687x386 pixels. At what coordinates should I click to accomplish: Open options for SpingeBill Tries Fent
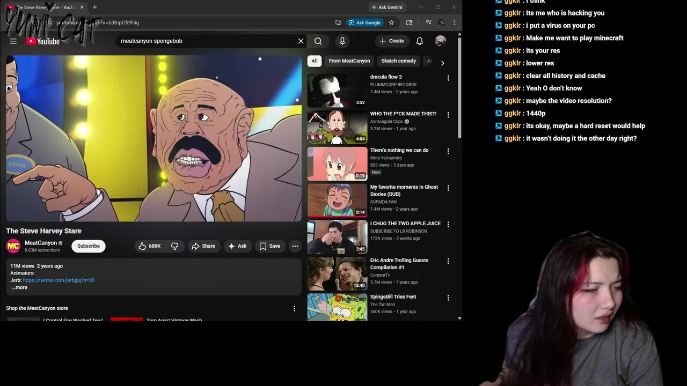[x=448, y=298]
